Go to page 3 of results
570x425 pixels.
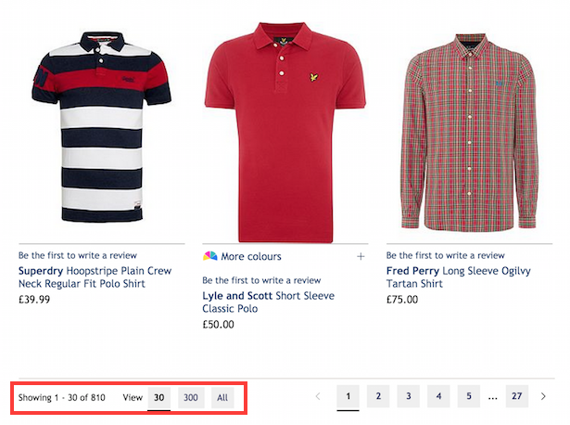408,397
